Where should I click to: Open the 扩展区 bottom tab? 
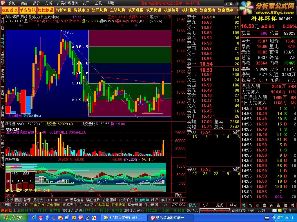click(6, 205)
